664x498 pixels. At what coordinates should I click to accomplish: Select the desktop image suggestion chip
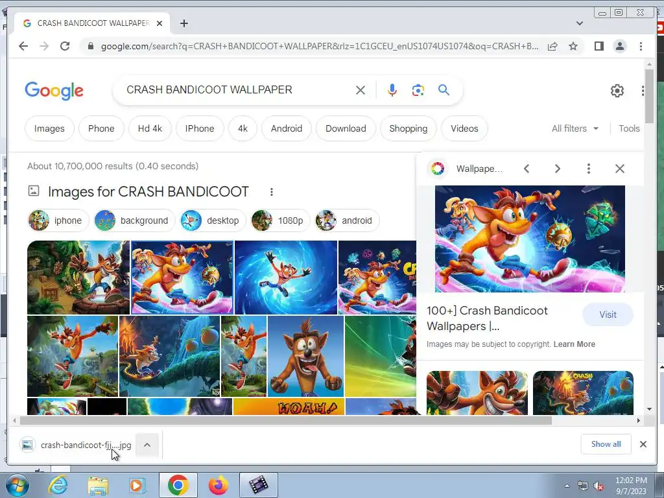point(213,220)
